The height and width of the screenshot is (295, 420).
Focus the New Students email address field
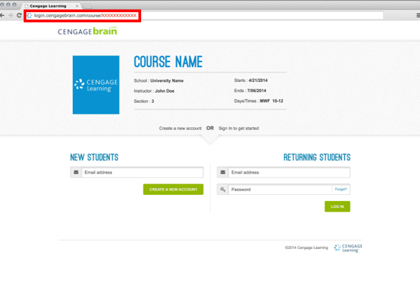click(142, 173)
